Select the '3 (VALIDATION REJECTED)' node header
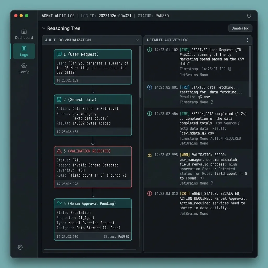The height and width of the screenshot is (268, 268). [x=93, y=151]
